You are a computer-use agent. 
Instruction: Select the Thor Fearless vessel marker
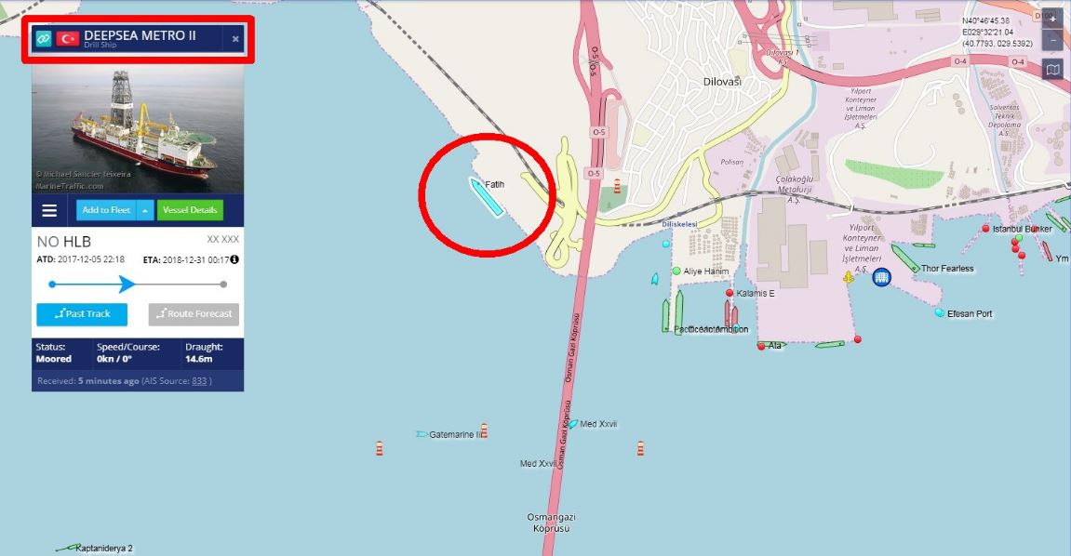pyautogui.click(x=905, y=259)
